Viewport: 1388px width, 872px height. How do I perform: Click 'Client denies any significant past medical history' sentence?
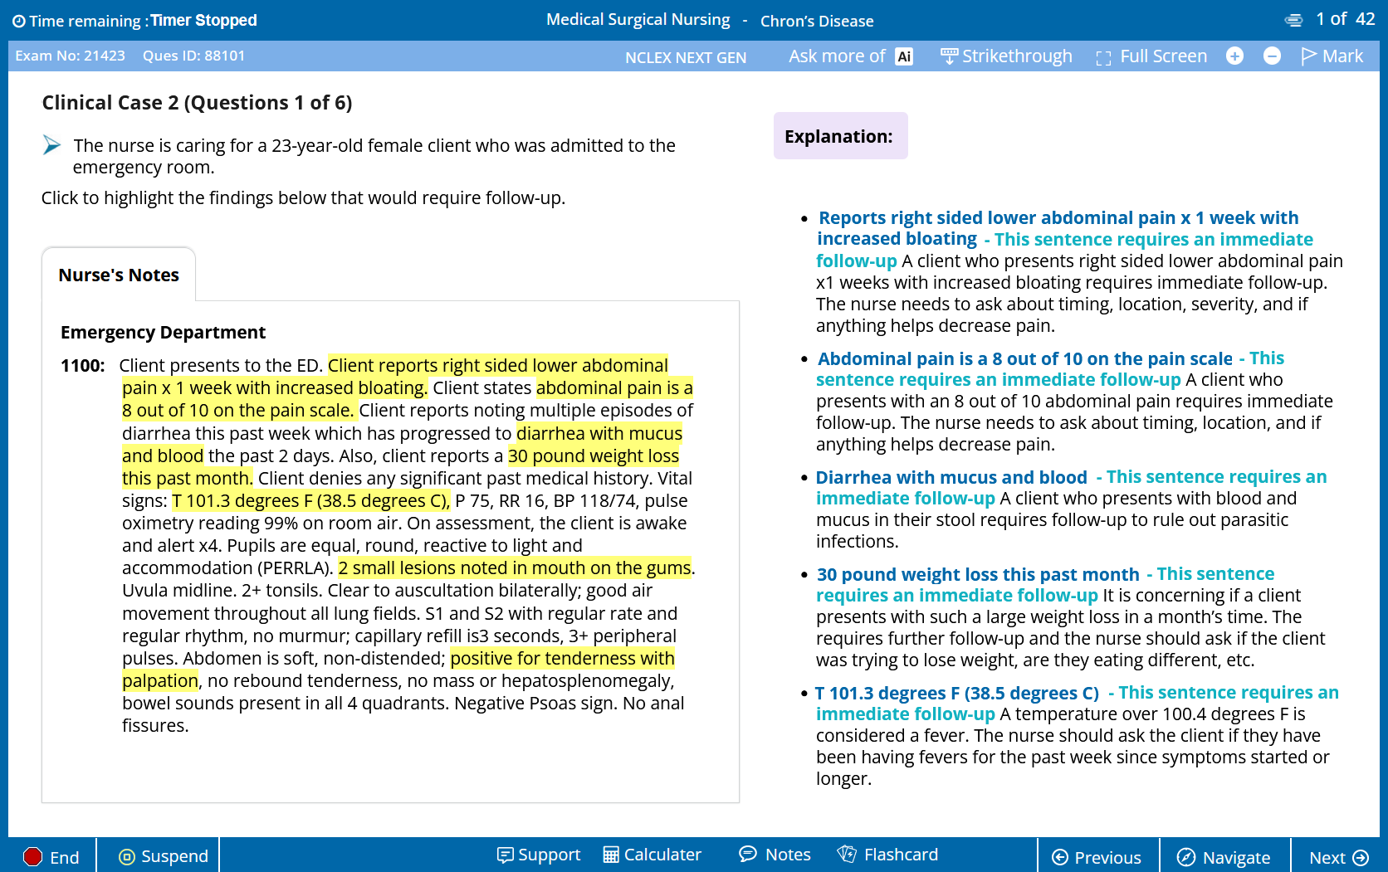456,479
